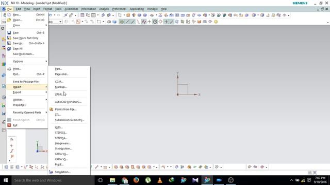The height and width of the screenshot is (185, 330).
Task: Select STL import option
Action: 69,115
